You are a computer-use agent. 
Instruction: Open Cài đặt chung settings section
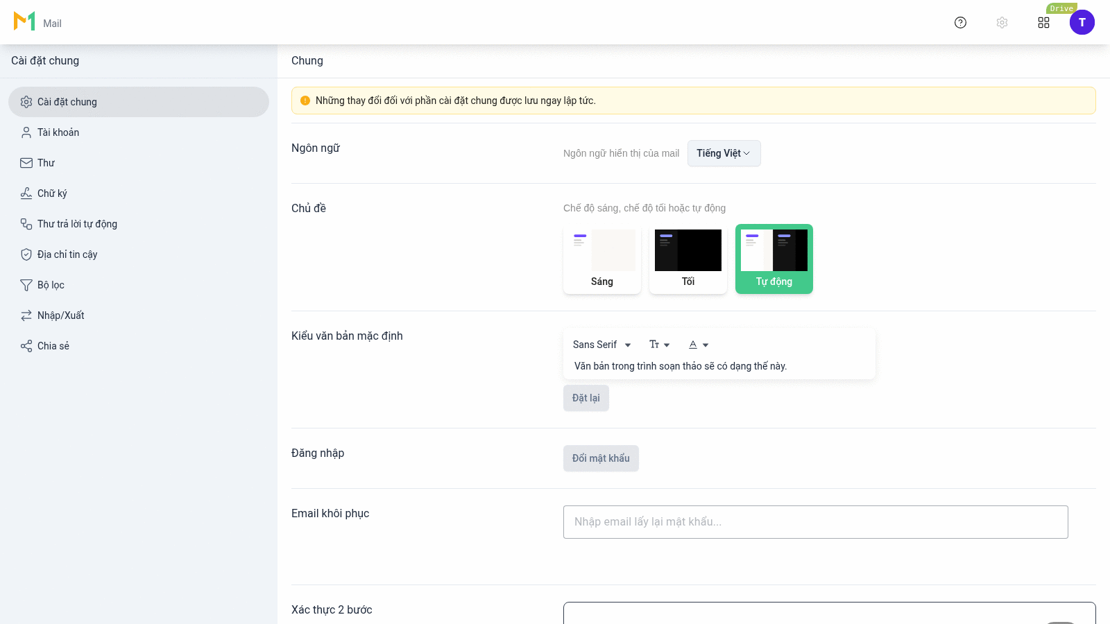click(x=139, y=102)
